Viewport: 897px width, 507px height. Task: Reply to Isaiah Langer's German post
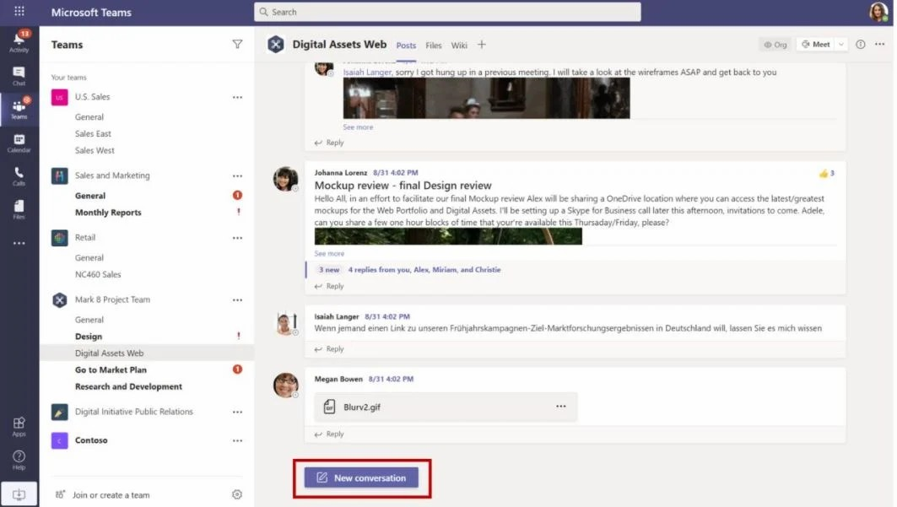329,349
